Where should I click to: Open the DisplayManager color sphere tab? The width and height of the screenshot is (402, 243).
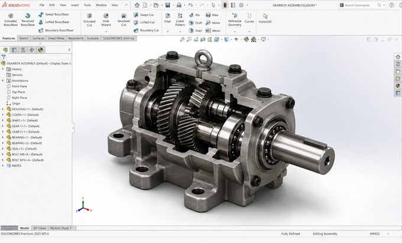pyautogui.click(x=41, y=50)
